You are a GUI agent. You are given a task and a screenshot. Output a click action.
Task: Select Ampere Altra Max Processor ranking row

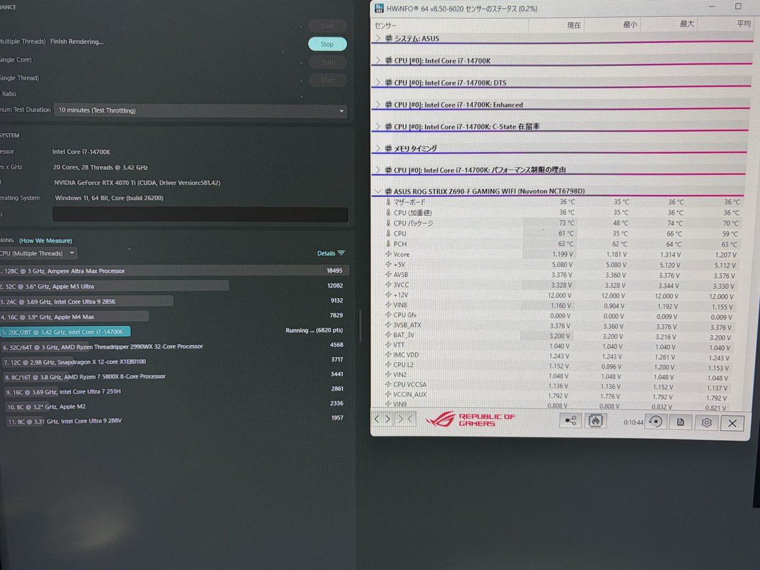pyautogui.click(x=174, y=270)
